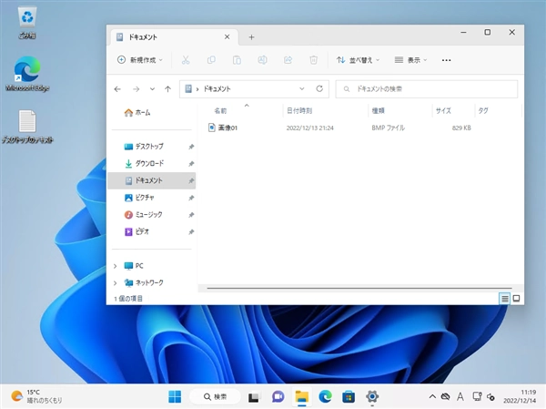The image size is (546, 409).
Task: Select ドキュメント in navigation pane
Action: click(152, 180)
